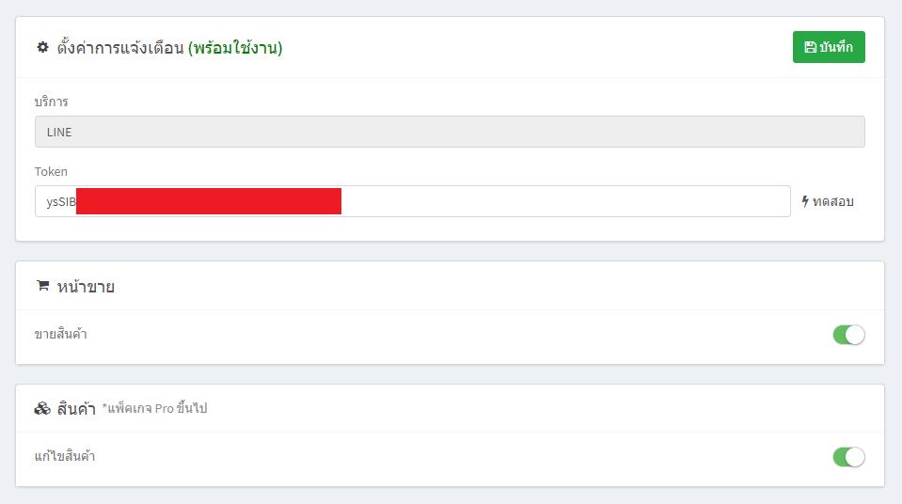Click the ตั้งค่าการแจ้งเตือน heading text
The height and width of the screenshot is (504, 902).
(x=119, y=48)
